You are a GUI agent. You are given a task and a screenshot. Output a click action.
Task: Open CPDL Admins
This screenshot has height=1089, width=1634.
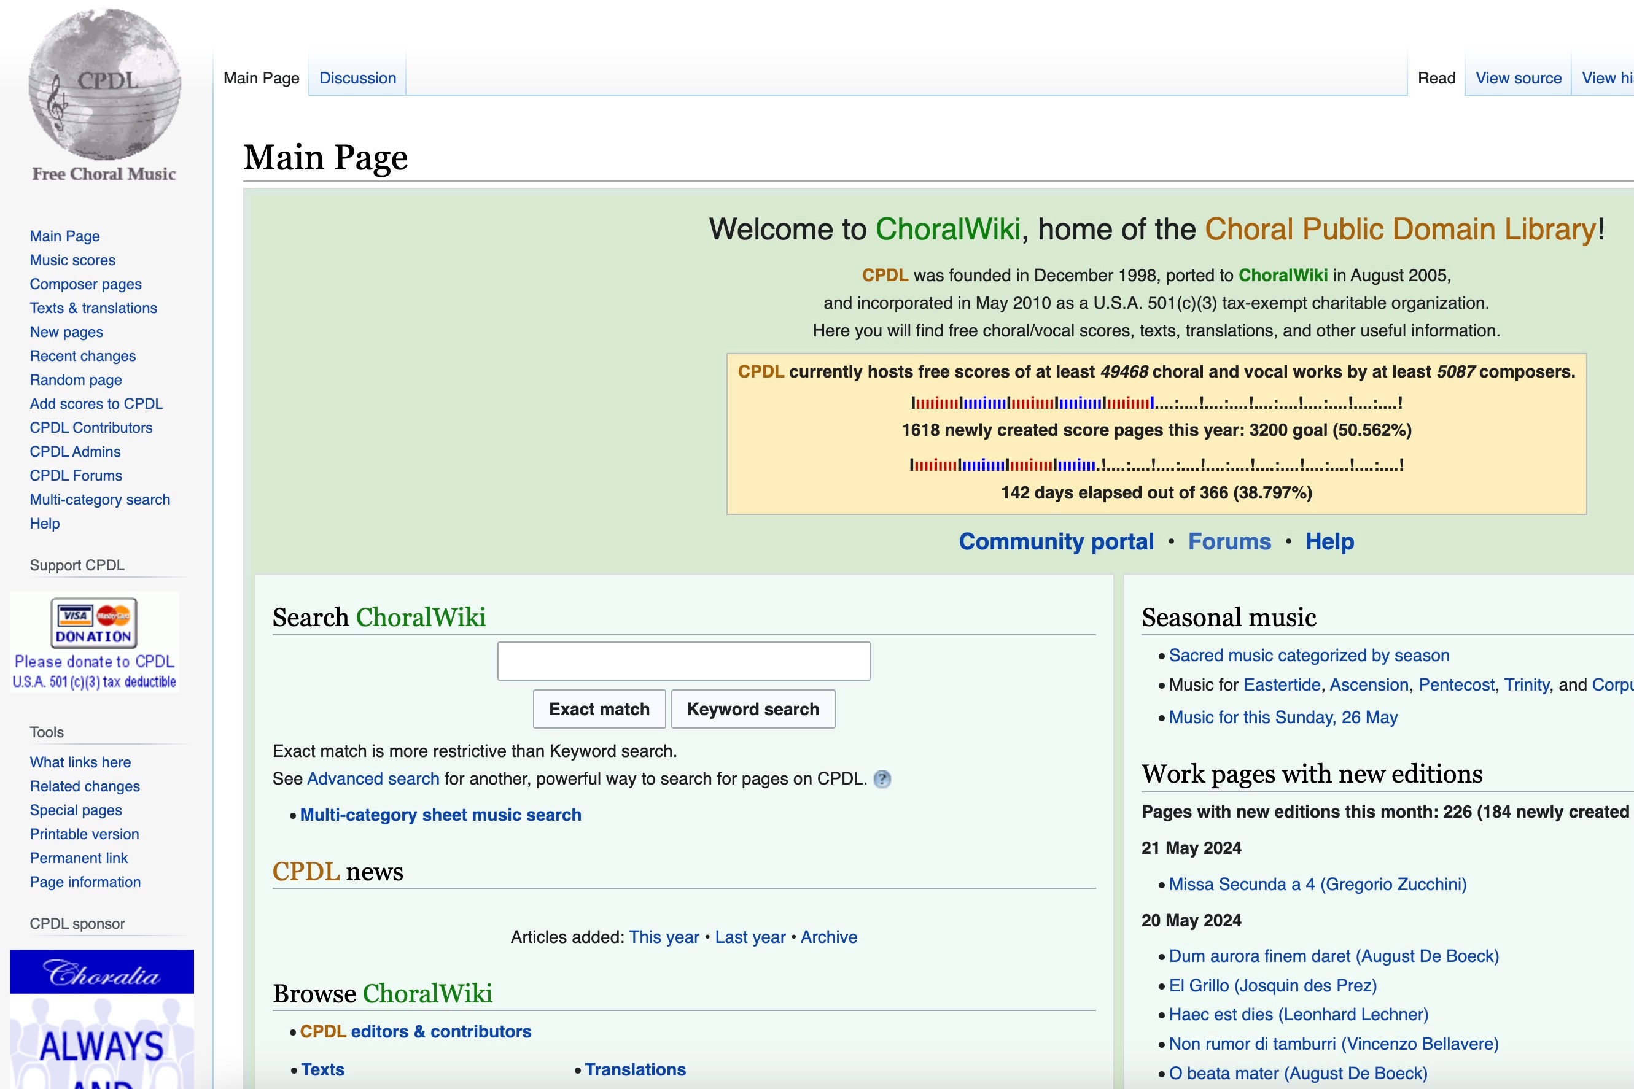(75, 452)
